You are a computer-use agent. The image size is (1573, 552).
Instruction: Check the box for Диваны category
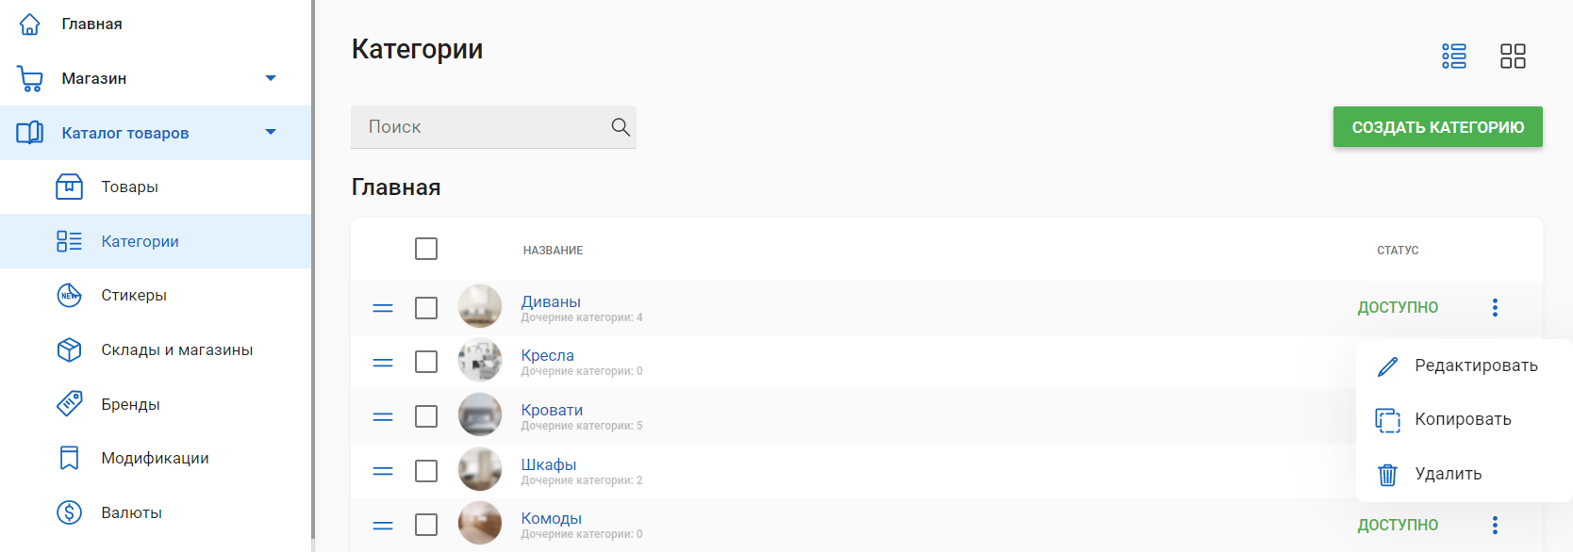click(426, 308)
